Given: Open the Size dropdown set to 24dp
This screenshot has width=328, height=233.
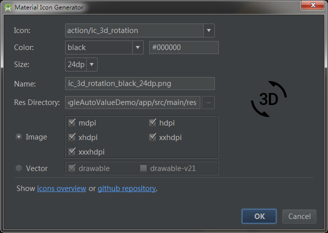Looking at the screenshot, I should point(92,64).
